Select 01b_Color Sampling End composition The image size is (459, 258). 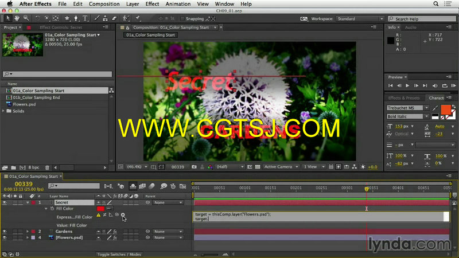point(36,97)
